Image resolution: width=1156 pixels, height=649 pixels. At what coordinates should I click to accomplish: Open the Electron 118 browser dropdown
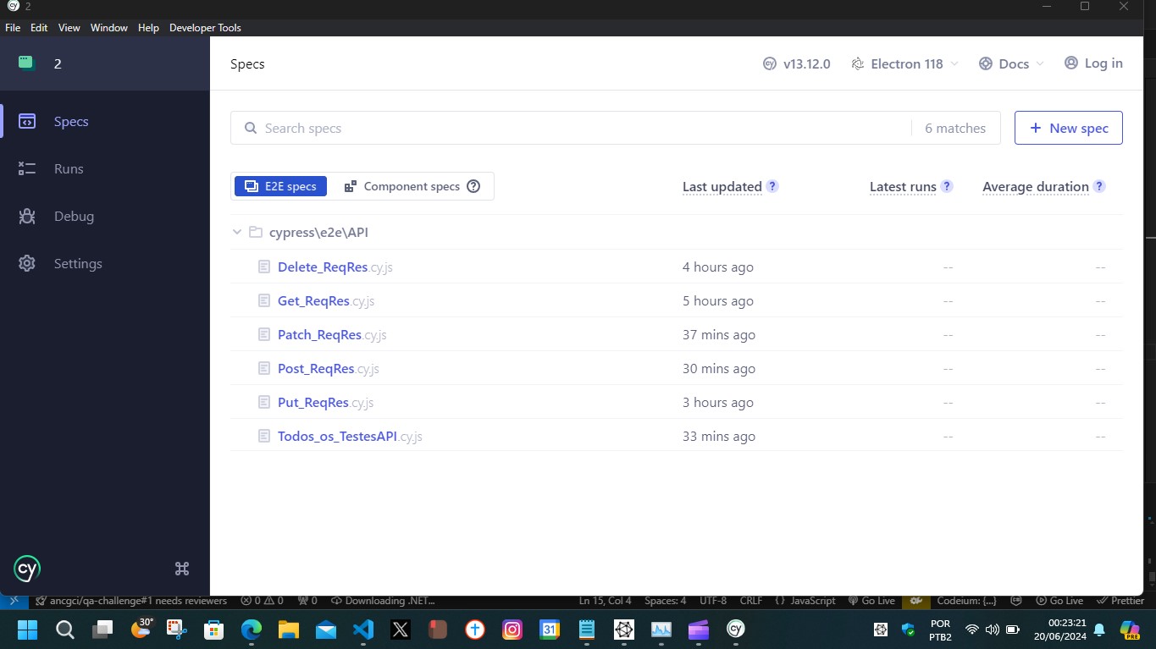[x=904, y=63]
